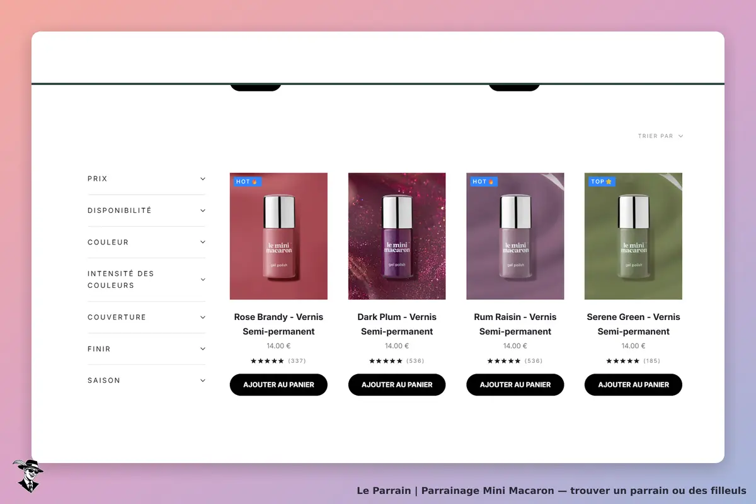Image resolution: width=756 pixels, height=504 pixels.
Task: Add Serene Green to cart
Action: coord(633,384)
